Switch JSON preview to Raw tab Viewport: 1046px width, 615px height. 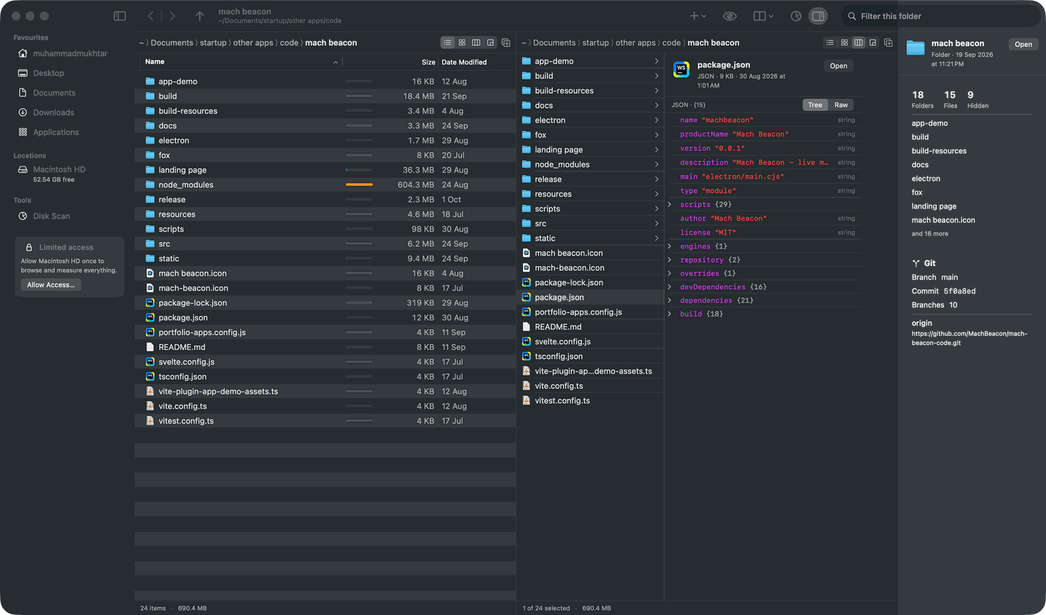841,105
